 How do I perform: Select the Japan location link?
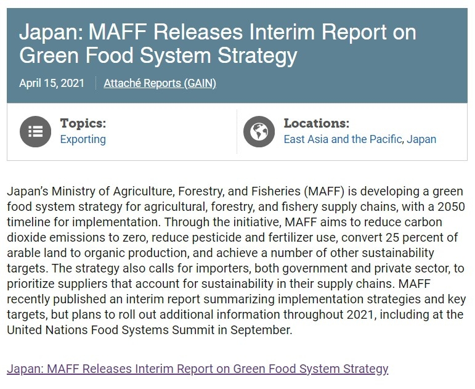422,139
